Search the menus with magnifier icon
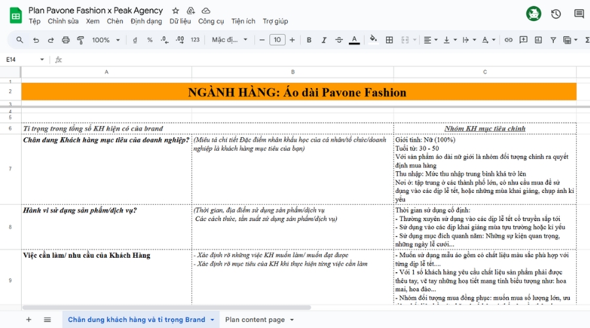 [20, 39]
